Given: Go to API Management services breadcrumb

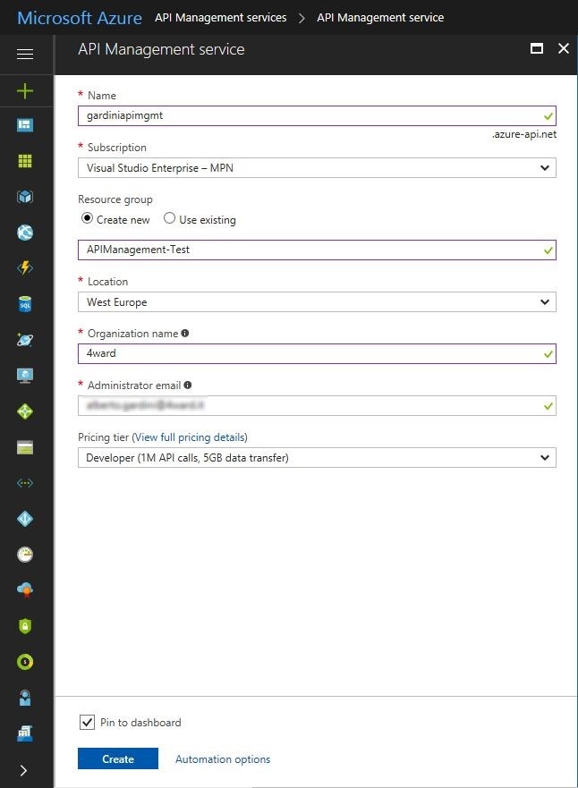Looking at the screenshot, I should click(220, 17).
